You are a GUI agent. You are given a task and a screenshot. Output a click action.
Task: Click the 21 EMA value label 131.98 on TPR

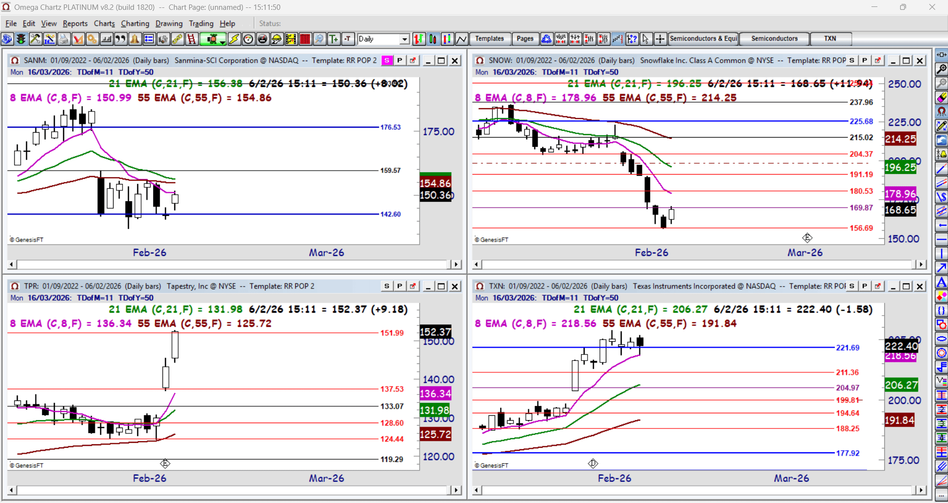coord(434,410)
